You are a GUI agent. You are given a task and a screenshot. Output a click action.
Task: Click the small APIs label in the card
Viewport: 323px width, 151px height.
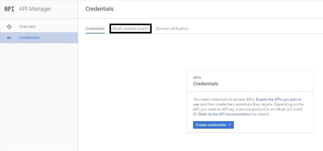click(x=197, y=77)
